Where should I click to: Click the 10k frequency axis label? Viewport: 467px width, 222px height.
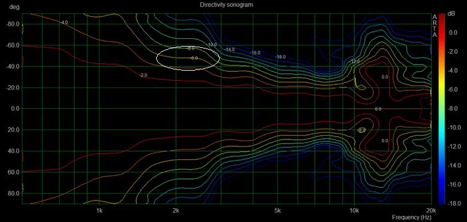pos(354,210)
